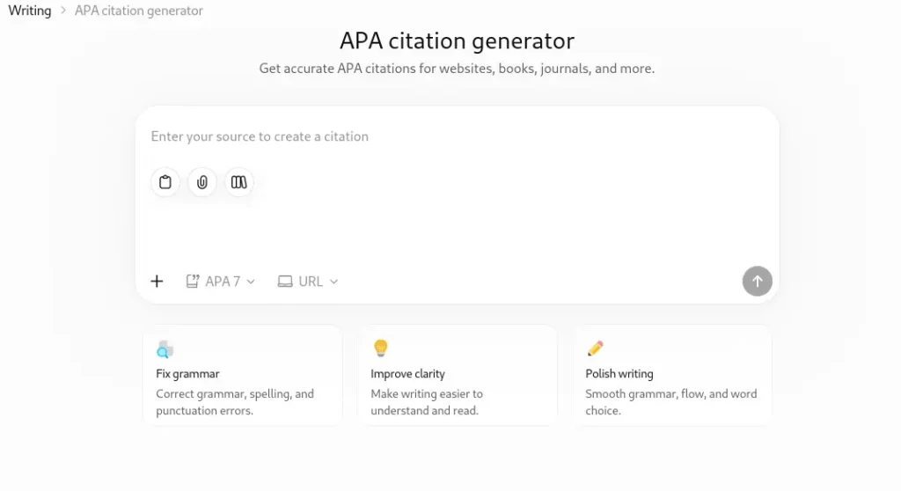The image size is (901, 491).
Task: Click the plus add icon
Action: click(157, 282)
